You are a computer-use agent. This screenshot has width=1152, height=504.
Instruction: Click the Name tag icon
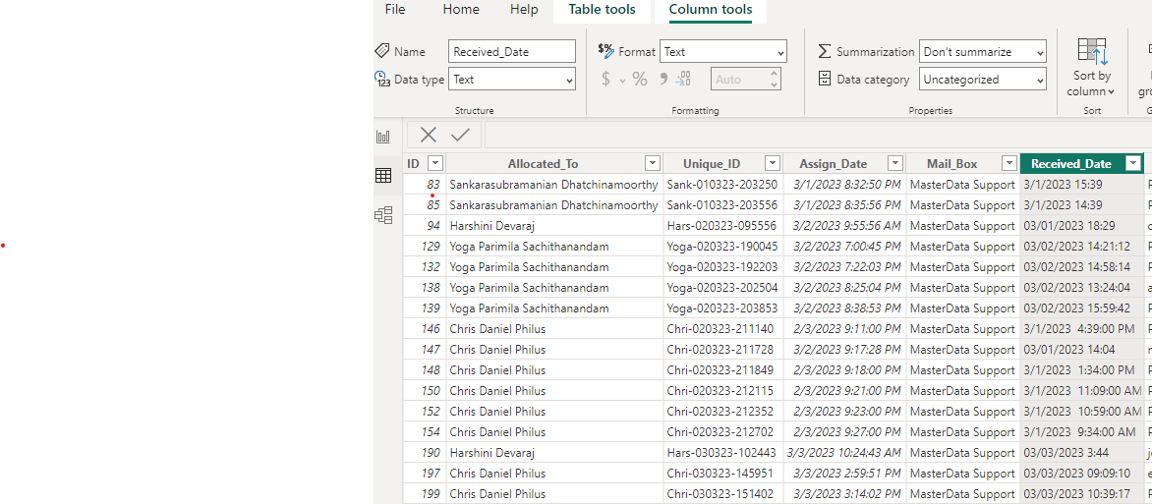point(382,51)
